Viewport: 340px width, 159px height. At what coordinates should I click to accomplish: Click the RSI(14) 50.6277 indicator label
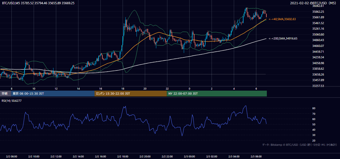(11, 101)
